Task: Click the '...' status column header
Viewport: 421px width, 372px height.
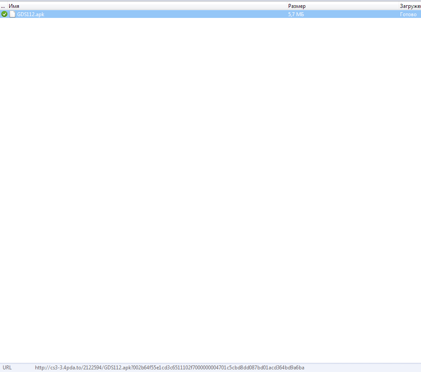Action: (3, 6)
